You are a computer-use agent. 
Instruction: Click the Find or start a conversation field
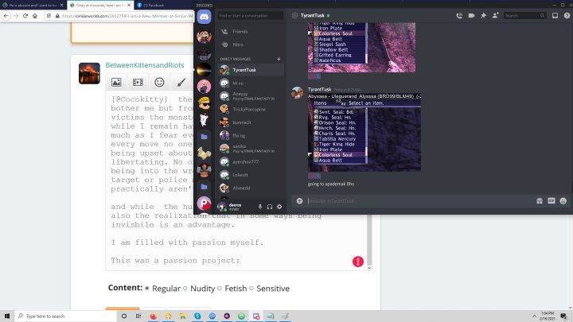tap(251, 16)
